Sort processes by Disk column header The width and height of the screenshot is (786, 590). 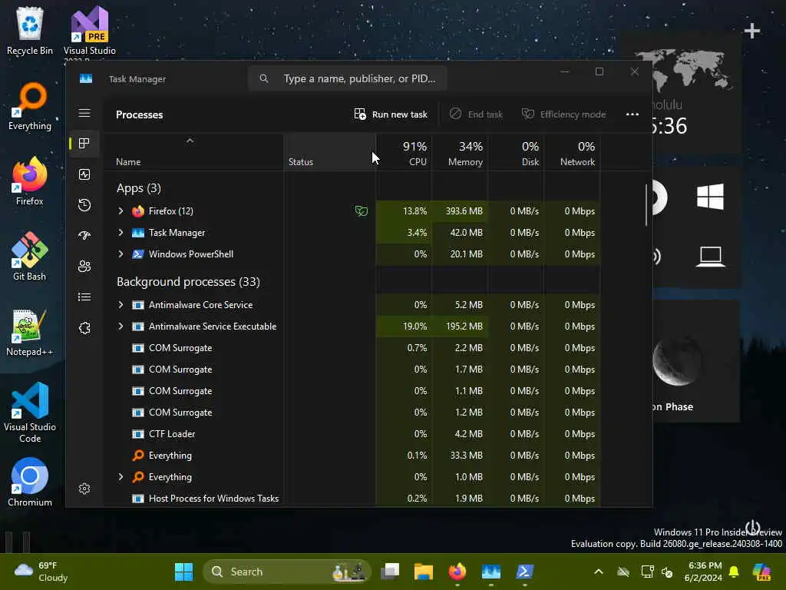click(x=516, y=153)
